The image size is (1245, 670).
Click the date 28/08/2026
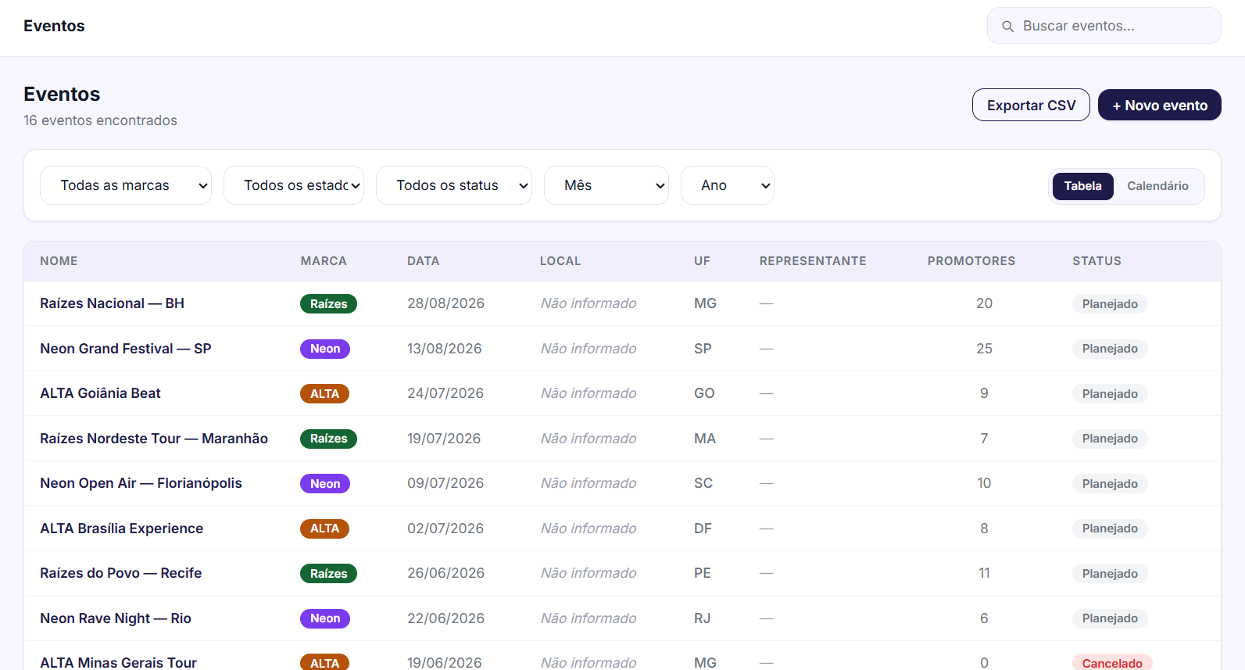445,303
